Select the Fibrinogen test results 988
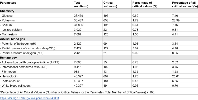Image resolution: width=198 pixels, height=100 pixels. 77,72
